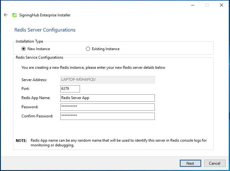Focus the Confirm Password input field
The height and width of the screenshot is (171, 230).
[x=107, y=116]
